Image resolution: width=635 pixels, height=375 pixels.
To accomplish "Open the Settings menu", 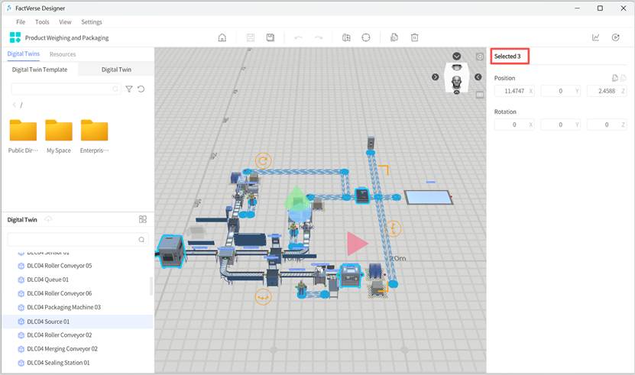I will pos(92,22).
